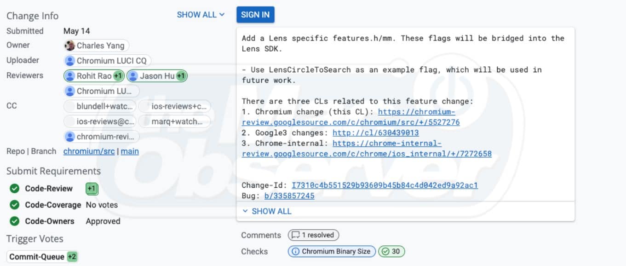Click Charles Yang's owner avatar
The height and width of the screenshot is (266, 626).
69,45
